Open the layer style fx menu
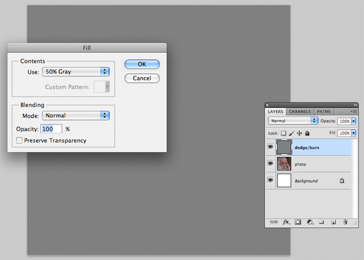The image size is (364, 260). coord(286,222)
